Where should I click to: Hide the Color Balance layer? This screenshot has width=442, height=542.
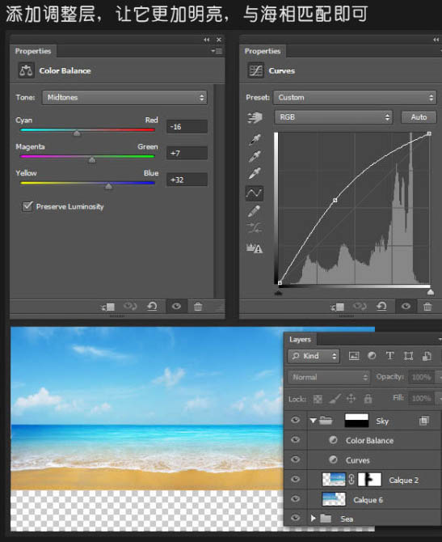pyautogui.click(x=295, y=440)
